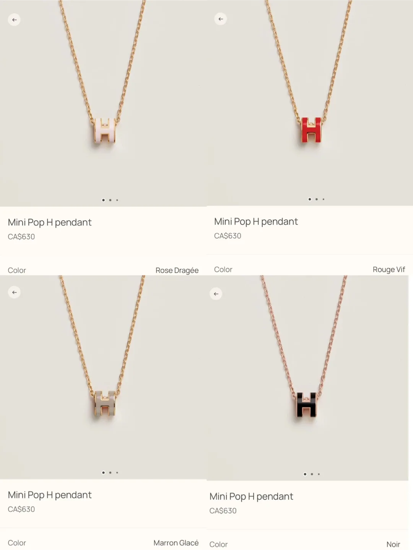
Task: Select third image dot of Rouge Vif pendant
Action: pos(324,199)
